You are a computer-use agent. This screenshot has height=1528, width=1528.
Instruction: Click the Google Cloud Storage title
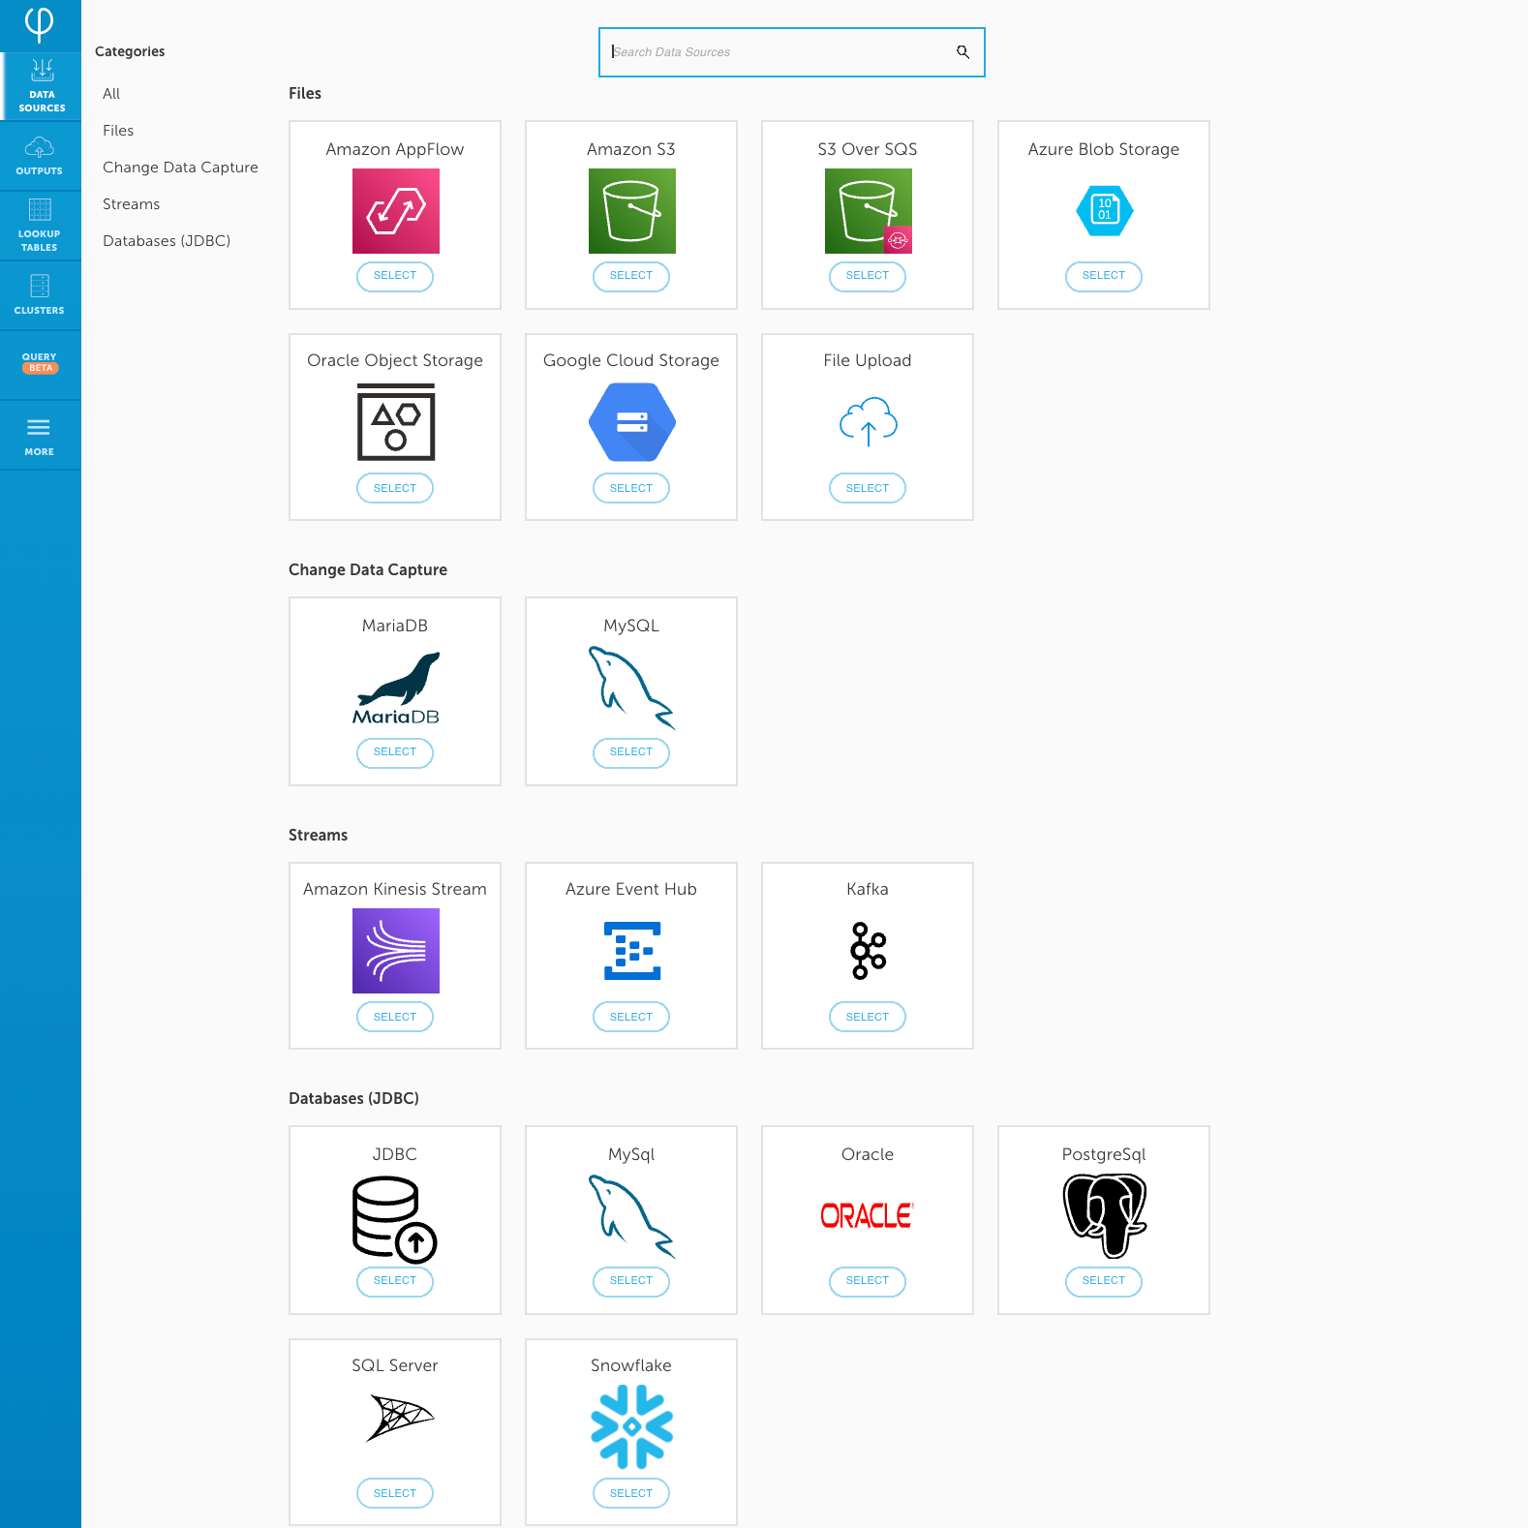coord(631,360)
